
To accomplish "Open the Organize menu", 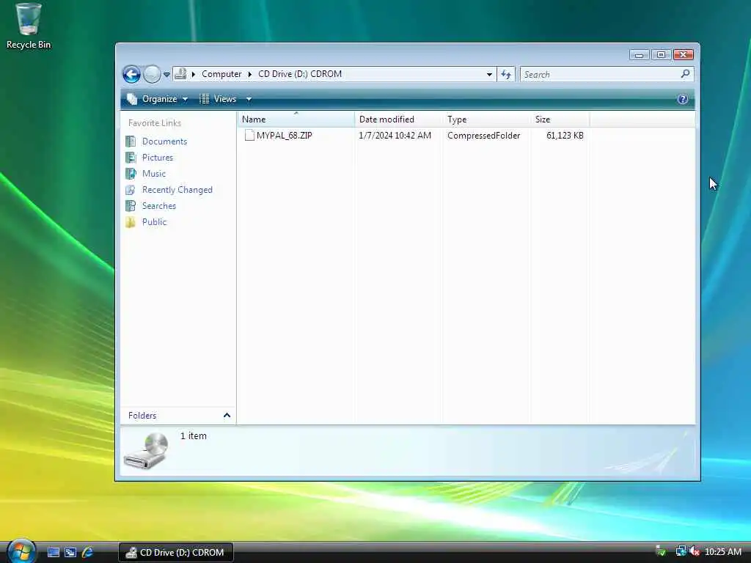I will 158,99.
